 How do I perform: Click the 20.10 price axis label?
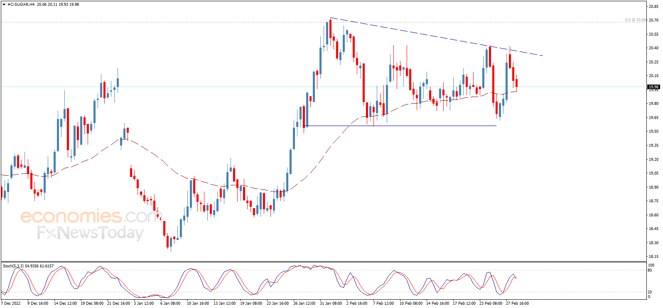(x=653, y=76)
